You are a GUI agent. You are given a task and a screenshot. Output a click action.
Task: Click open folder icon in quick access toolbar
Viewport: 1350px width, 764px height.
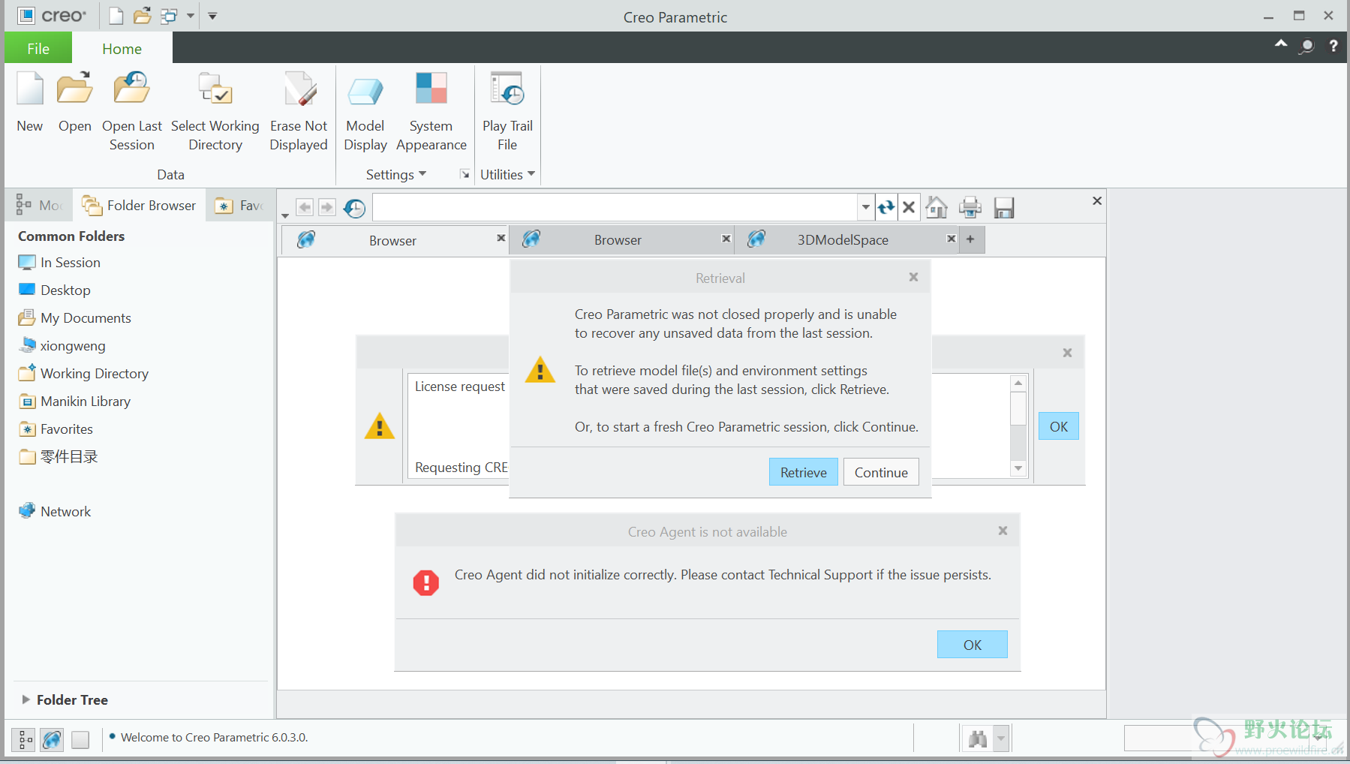(x=142, y=16)
